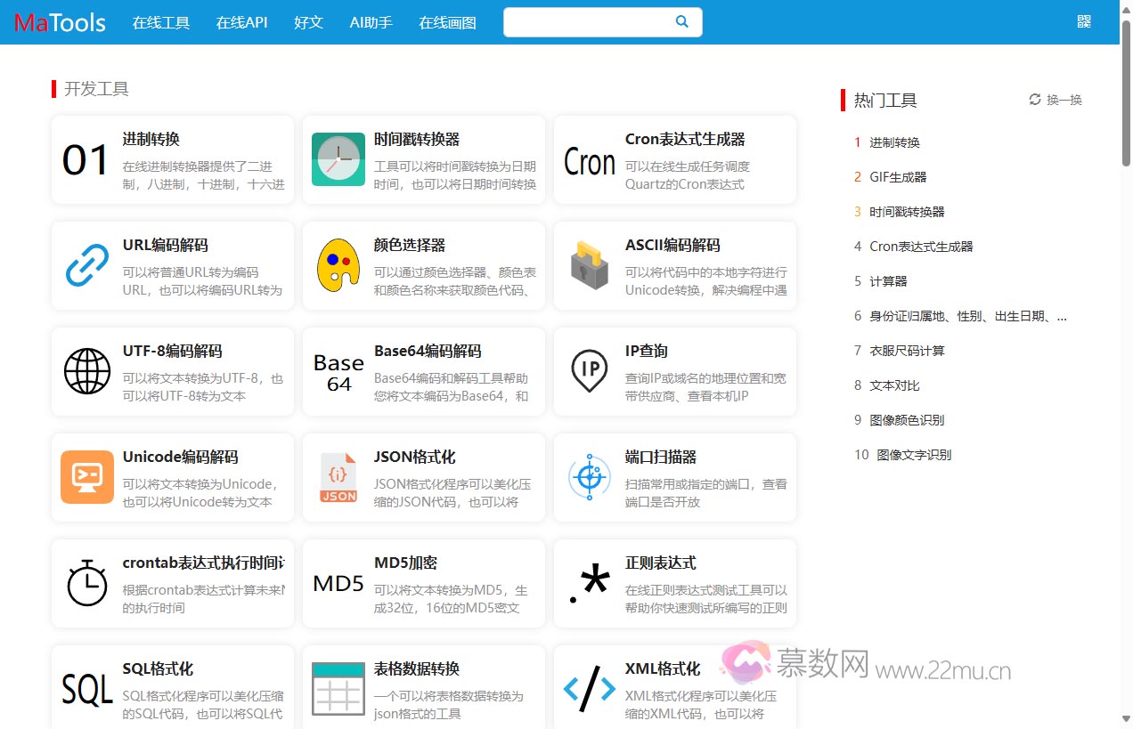
Task: Open the ASCII编码解码 lock icon
Action: (589, 265)
